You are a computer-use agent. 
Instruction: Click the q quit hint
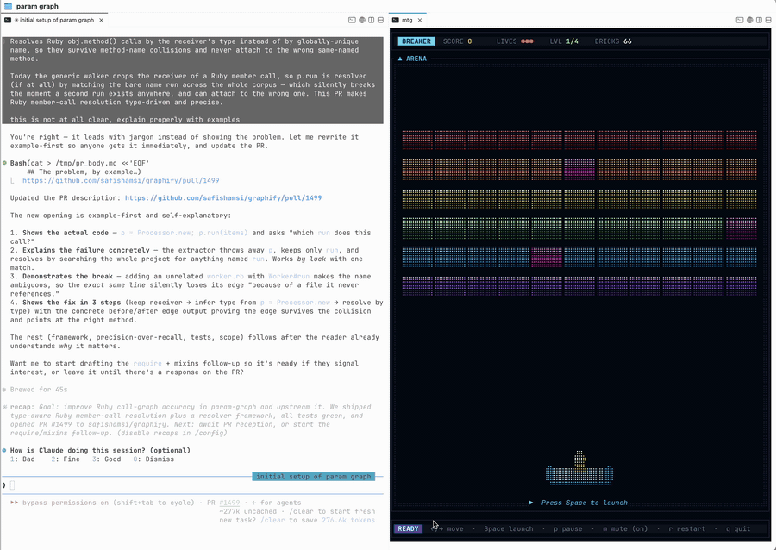click(x=738, y=528)
